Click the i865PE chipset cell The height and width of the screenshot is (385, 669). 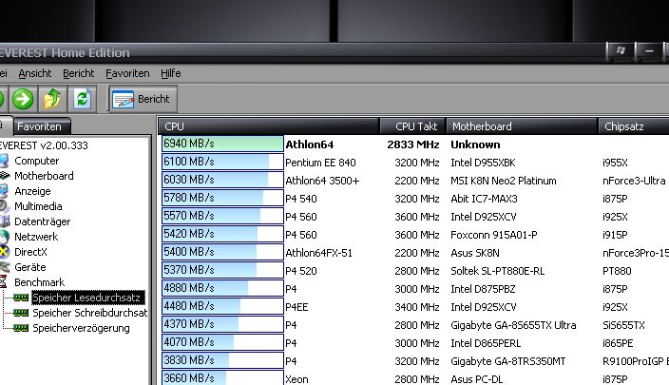(x=618, y=343)
